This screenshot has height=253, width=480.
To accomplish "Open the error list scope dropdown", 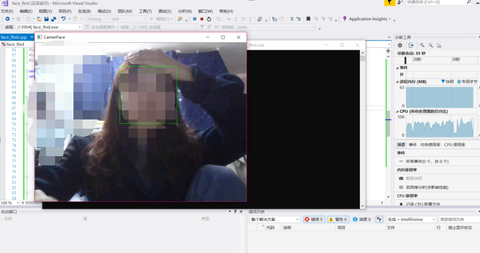I will coord(274,219).
